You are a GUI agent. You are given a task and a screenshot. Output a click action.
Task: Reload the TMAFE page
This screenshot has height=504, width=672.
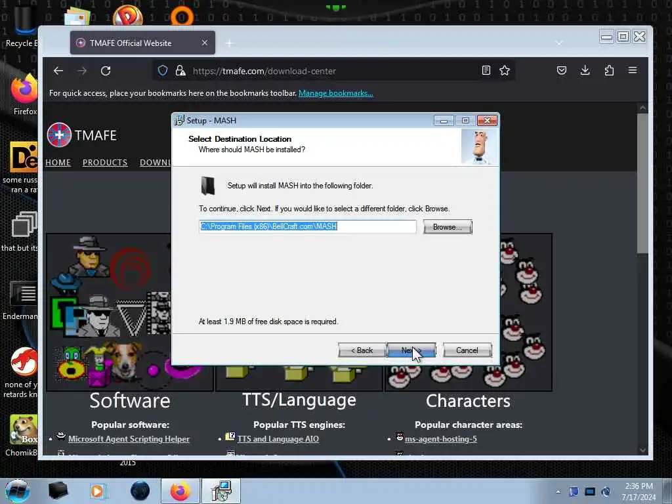click(106, 71)
